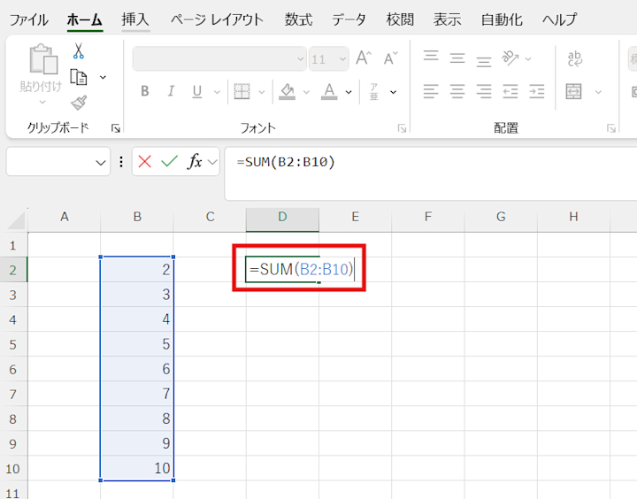Confirm formula with green checkmark
637x499 pixels.
169,162
